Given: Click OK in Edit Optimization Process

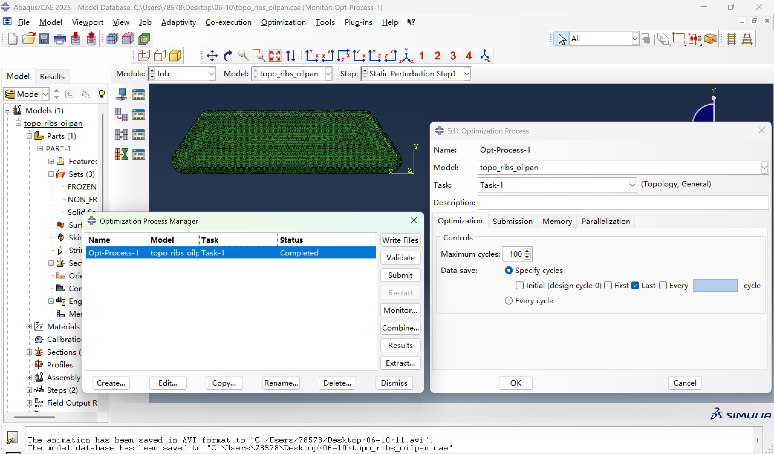Looking at the screenshot, I should tap(515, 383).
